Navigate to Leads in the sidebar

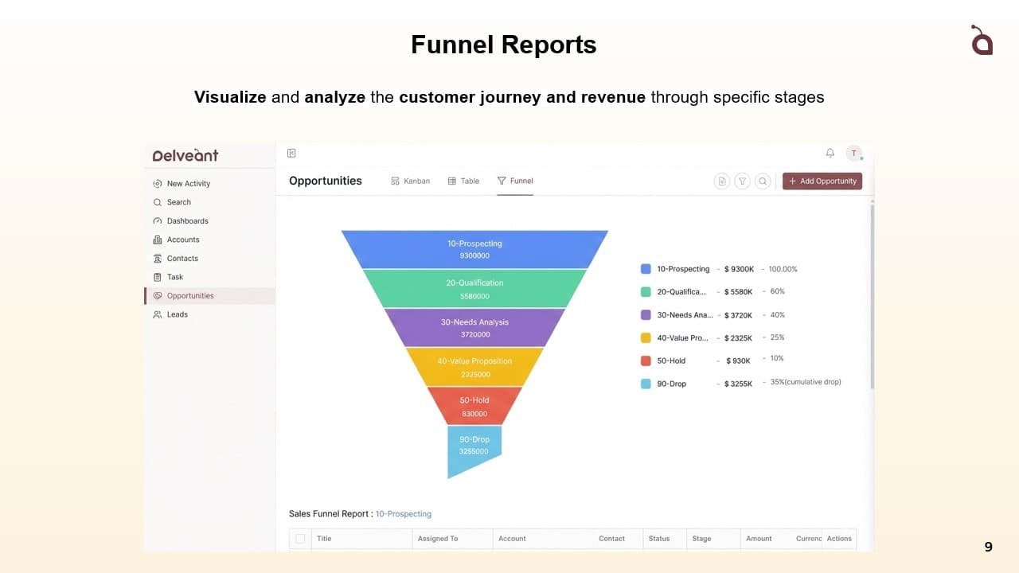pyautogui.click(x=176, y=314)
